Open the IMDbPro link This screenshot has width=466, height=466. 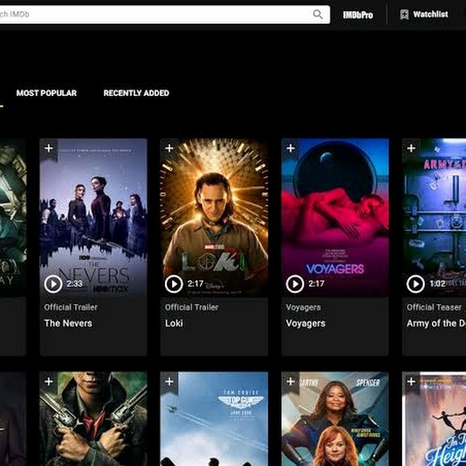358,14
